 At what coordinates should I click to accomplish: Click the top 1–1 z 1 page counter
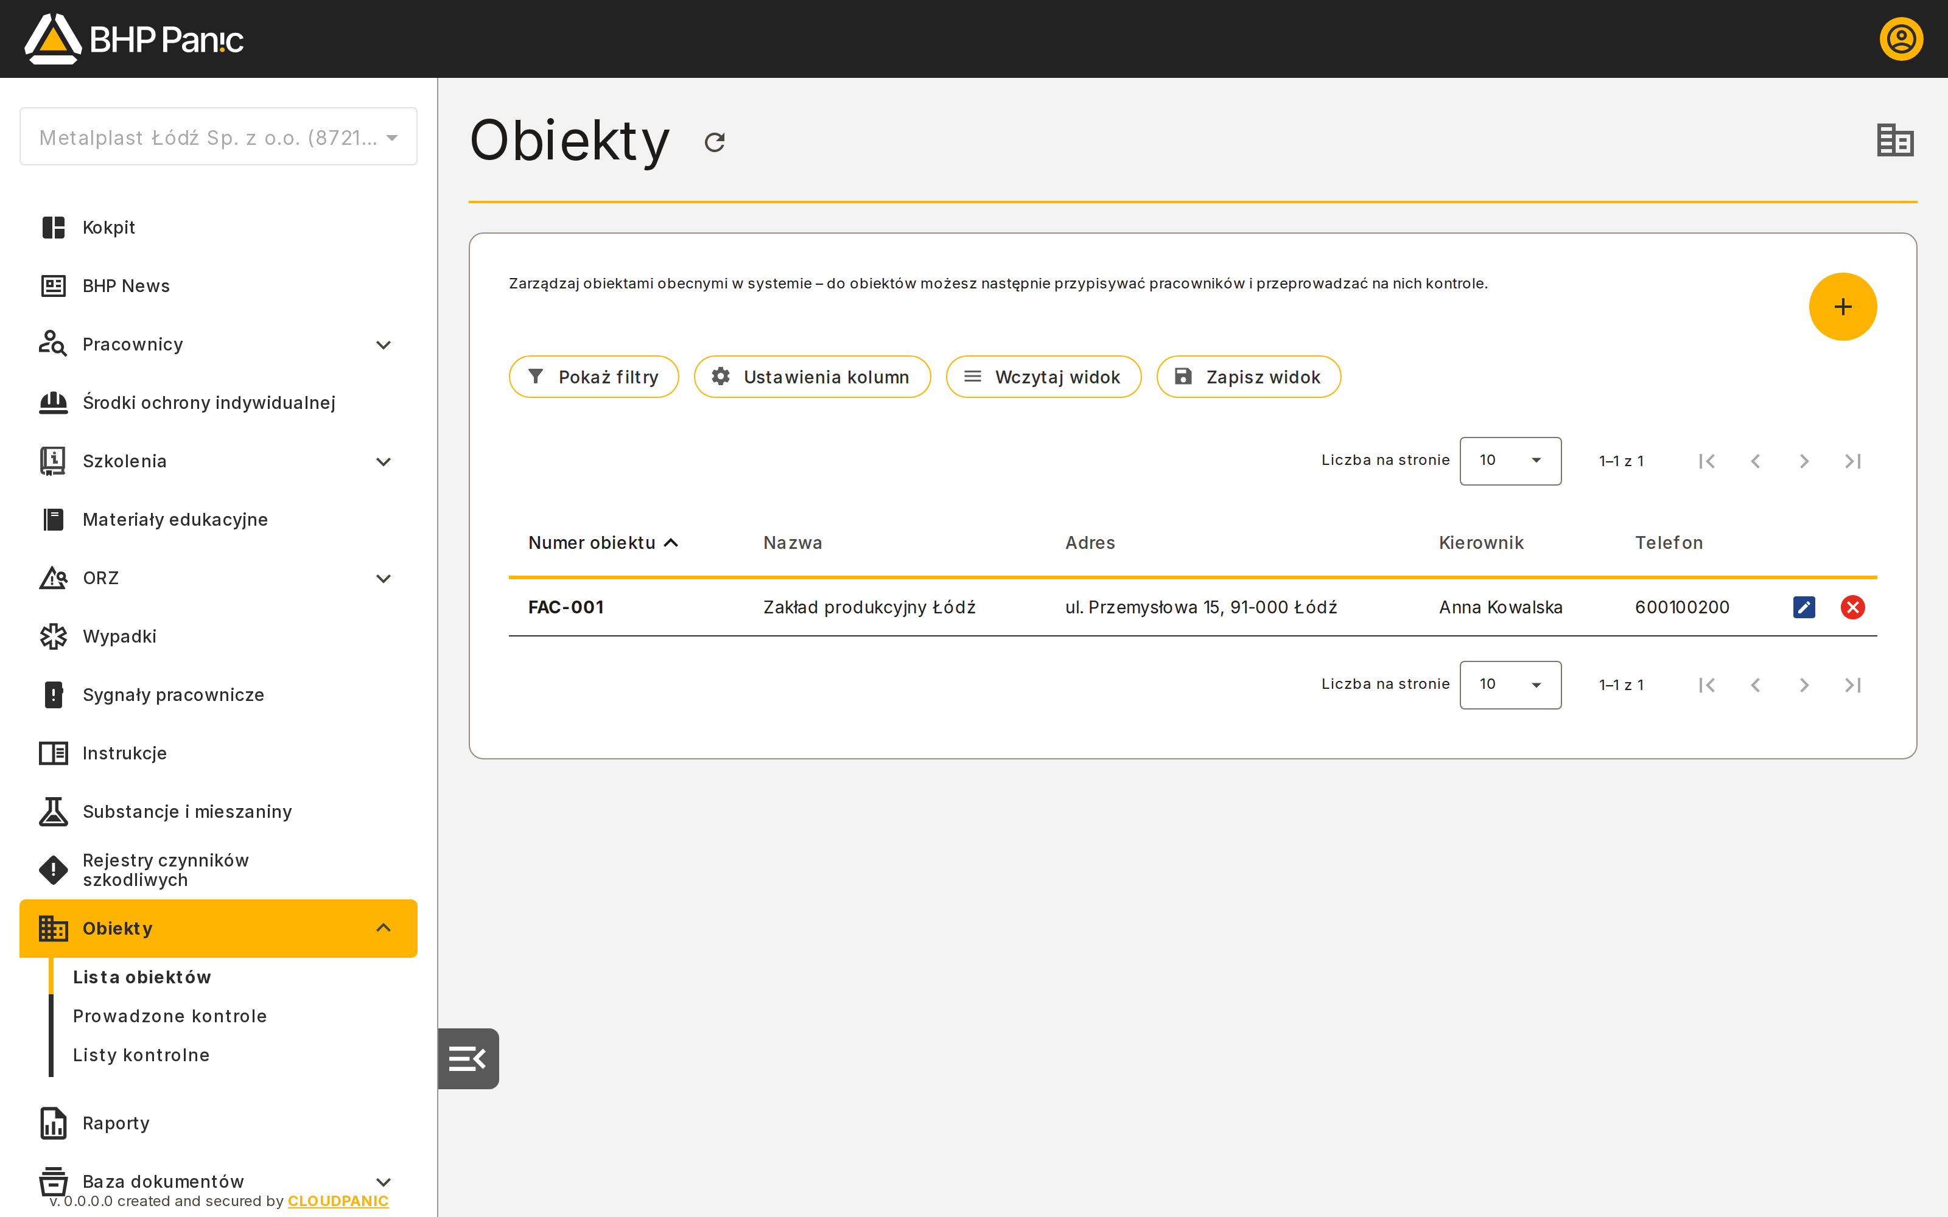1621,461
